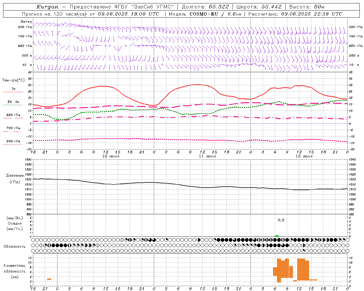Click the "700 гПа" temperature legend entry
Viewport: 364px width, 291px height.
pyautogui.click(x=13, y=129)
